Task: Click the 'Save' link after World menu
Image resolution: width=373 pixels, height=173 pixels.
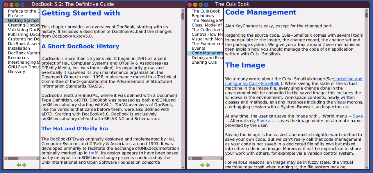Action: (358, 116)
